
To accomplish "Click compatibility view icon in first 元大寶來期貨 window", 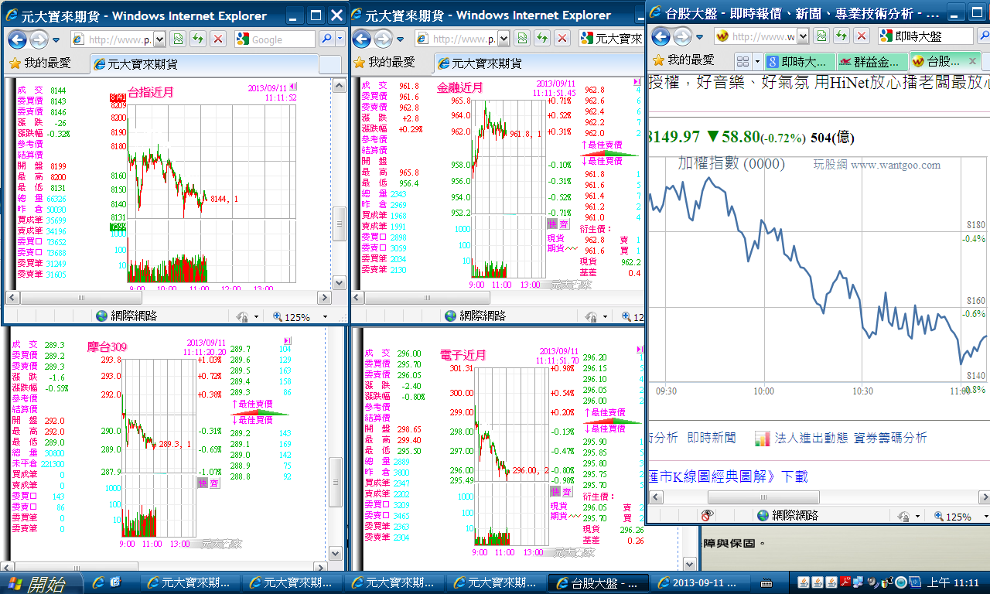I will coord(178,39).
